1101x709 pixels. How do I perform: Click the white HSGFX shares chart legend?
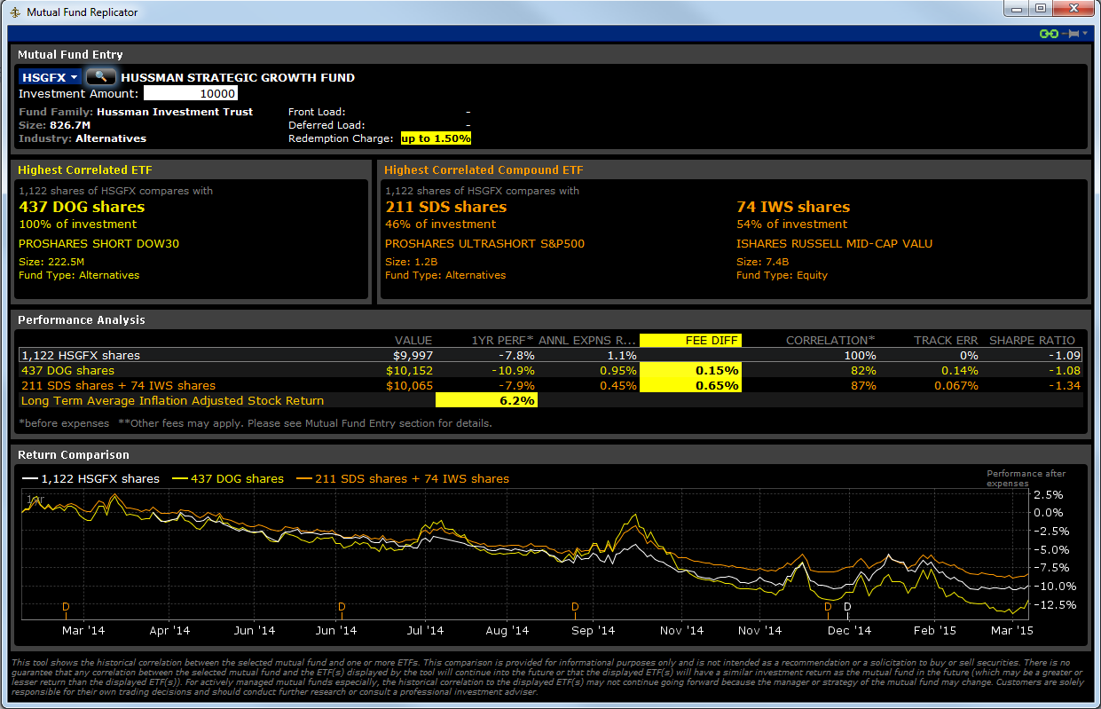(90, 478)
